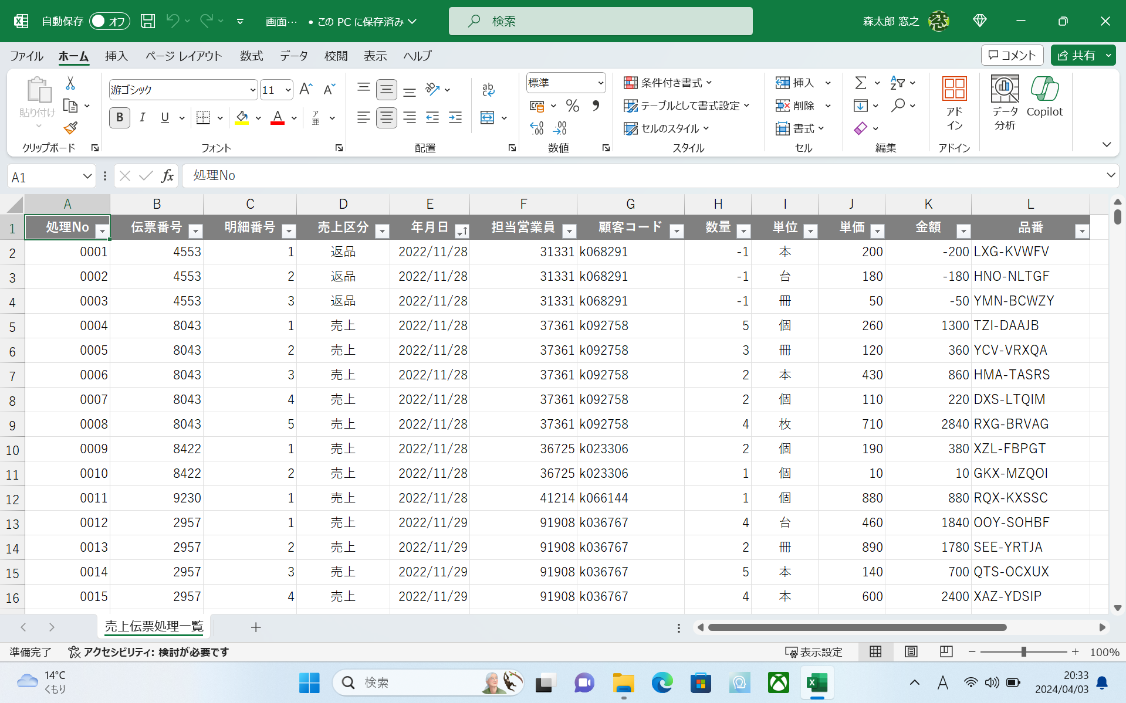Click the Percent Style icon

(x=573, y=106)
